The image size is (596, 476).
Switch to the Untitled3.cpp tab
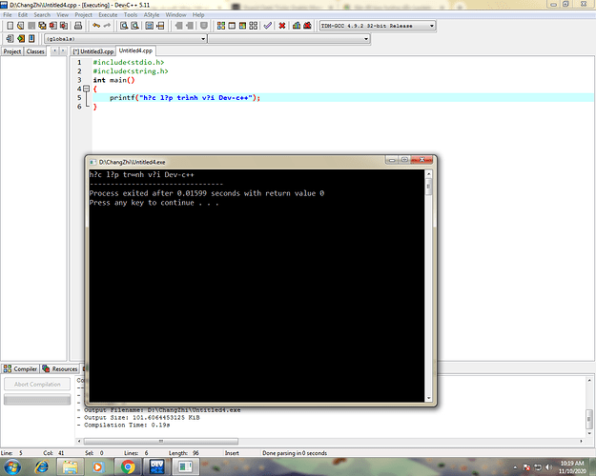click(93, 51)
